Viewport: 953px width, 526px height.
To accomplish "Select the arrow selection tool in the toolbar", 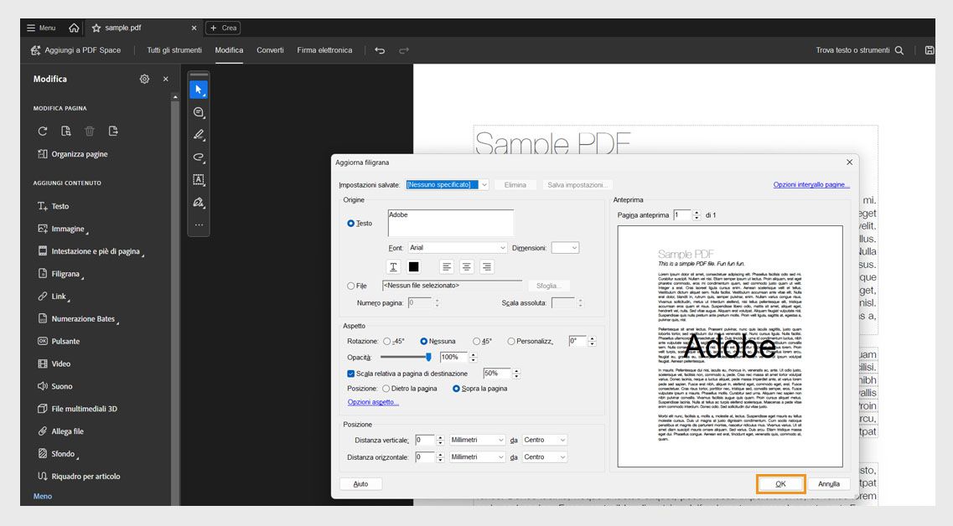I will point(199,88).
